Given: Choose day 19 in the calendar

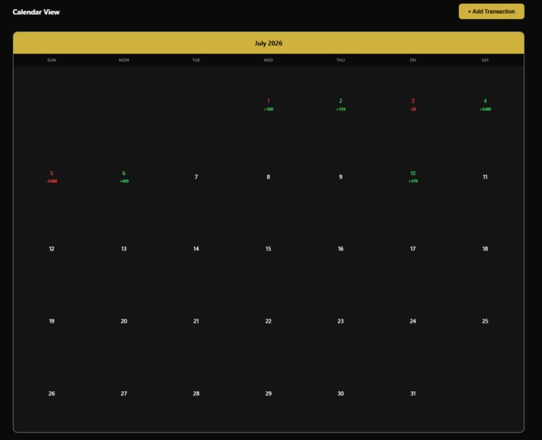Looking at the screenshot, I should tap(51, 321).
